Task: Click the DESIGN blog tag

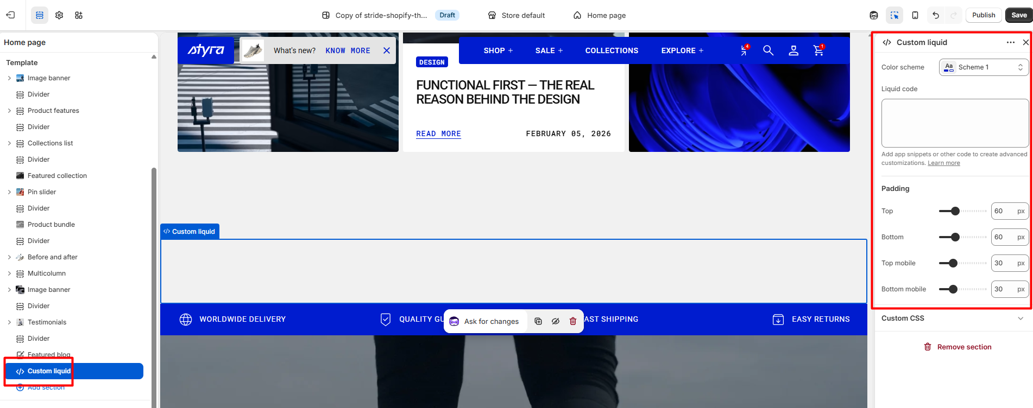Action: tap(432, 62)
